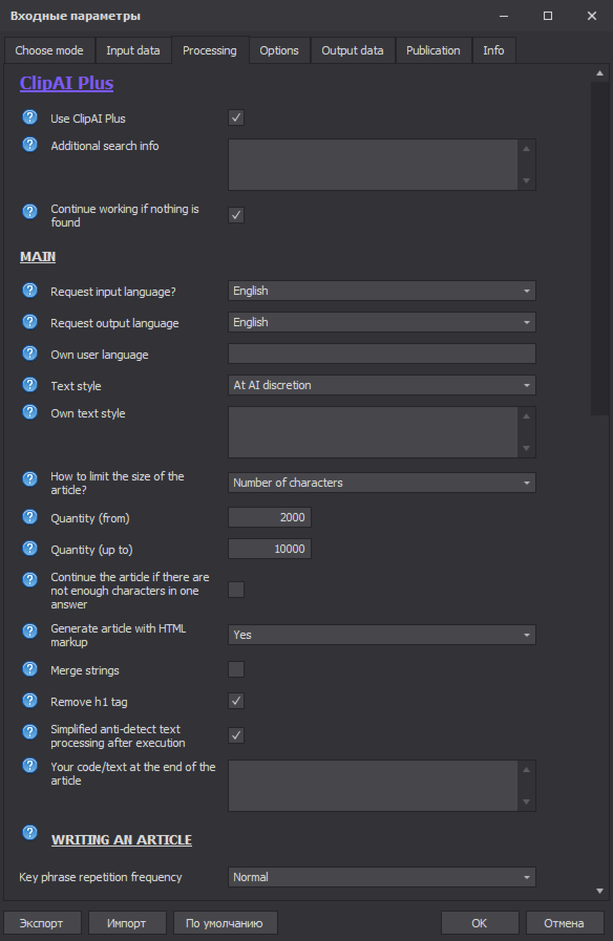The image size is (613, 941).
Task: Uncheck Continue working if nothing is found
Action: pos(236,215)
